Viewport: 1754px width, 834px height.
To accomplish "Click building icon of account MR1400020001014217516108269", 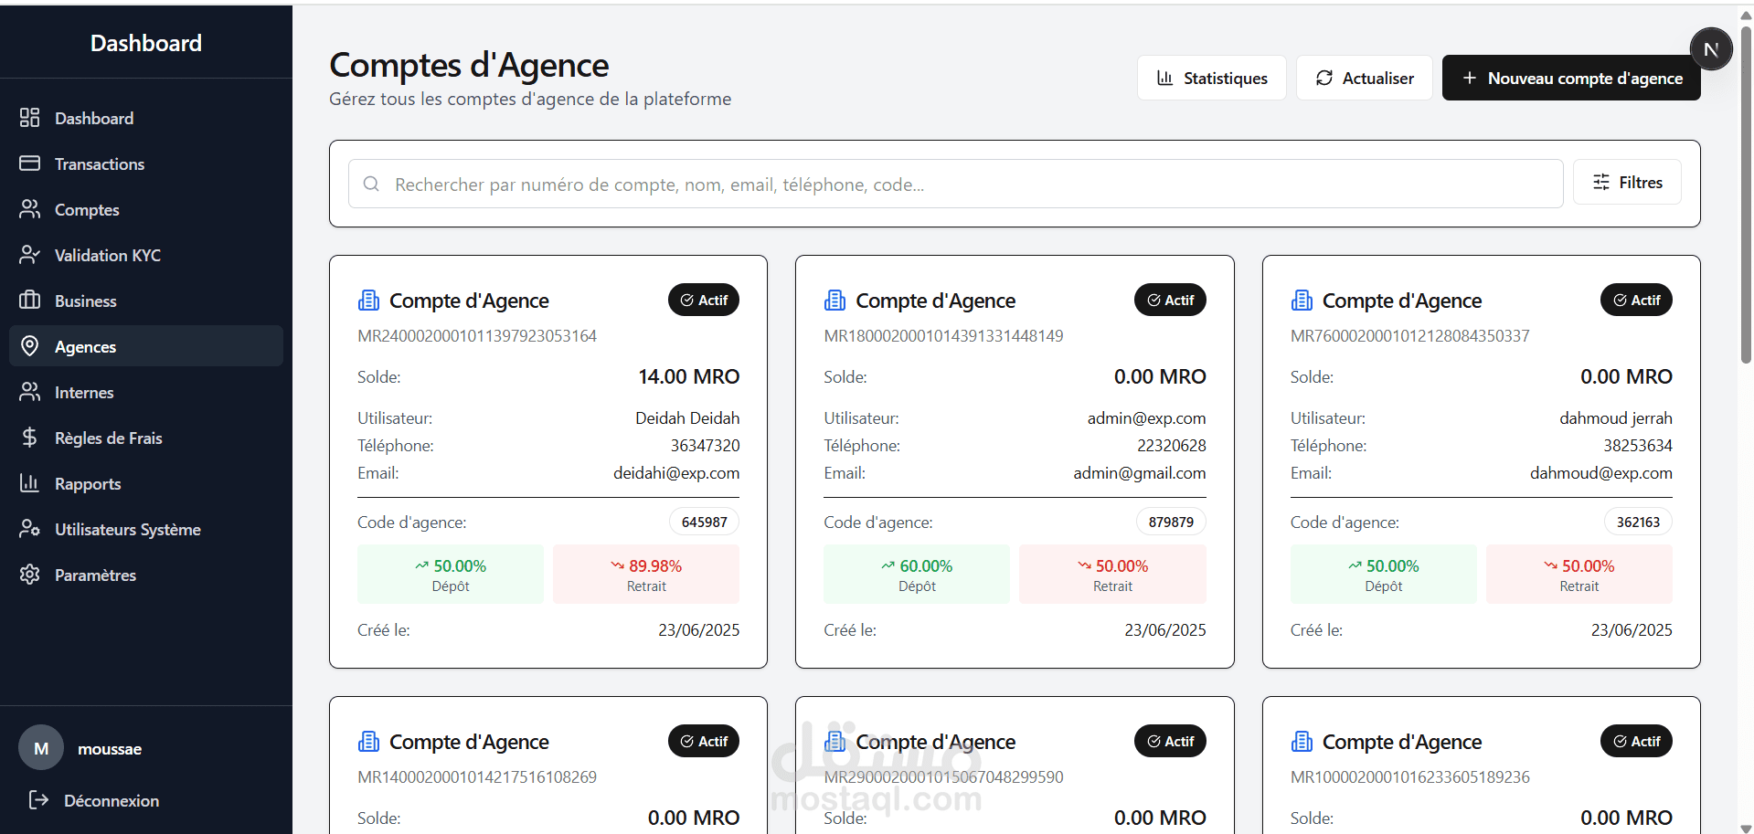I will coord(368,741).
